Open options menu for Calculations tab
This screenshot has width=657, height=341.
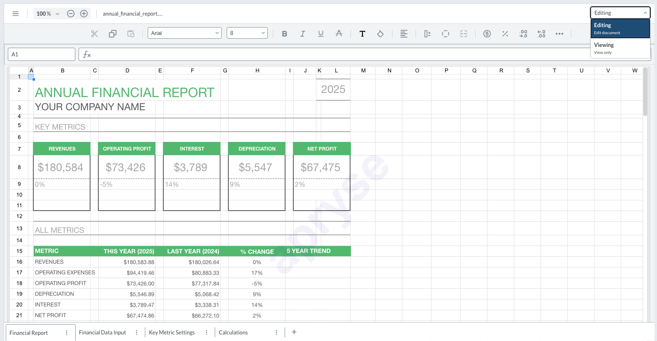pos(276,332)
